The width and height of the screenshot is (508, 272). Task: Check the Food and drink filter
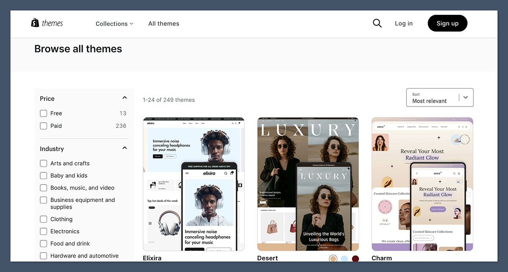point(43,243)
